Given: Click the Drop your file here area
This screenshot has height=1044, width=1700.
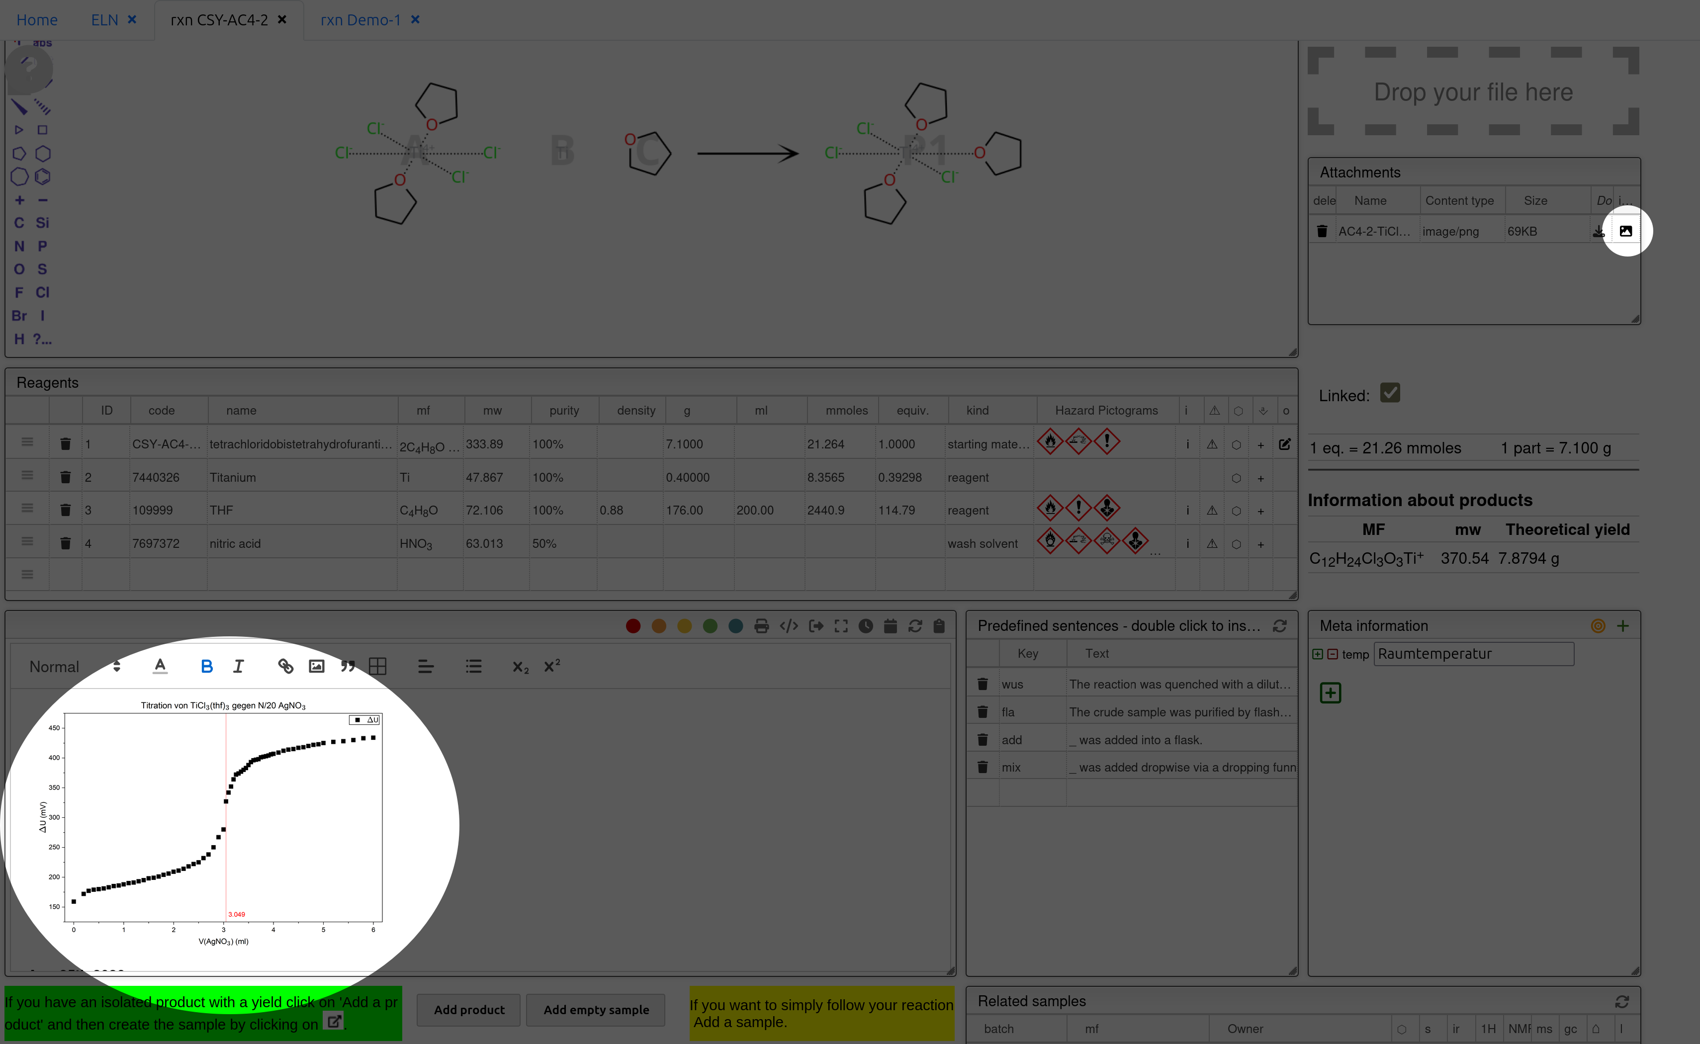Looking at the screenshot, I should click(1473, 92).
